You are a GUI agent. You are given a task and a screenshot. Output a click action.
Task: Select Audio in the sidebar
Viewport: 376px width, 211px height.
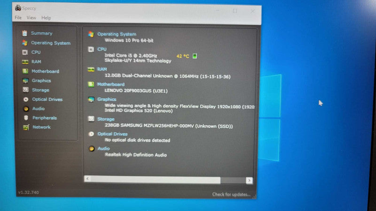click(x=39, y=109)
